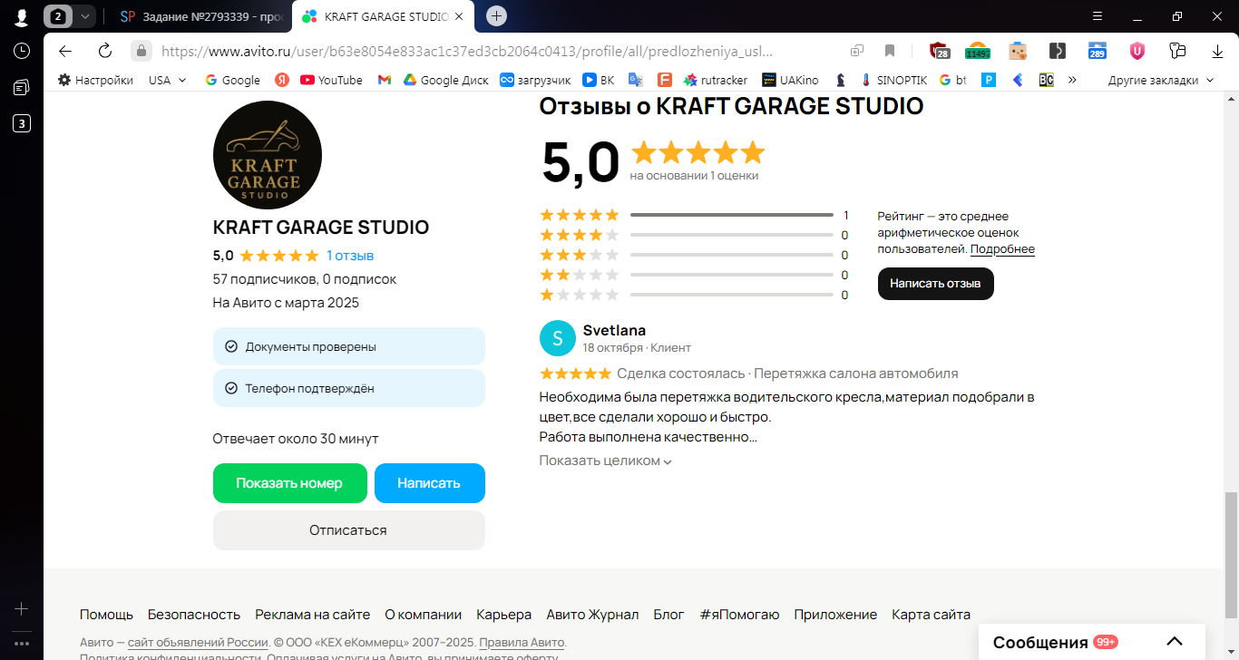The height and width of the screenshot is (660, 1239).
Task: Click the Отписаться button
Action: coord(349,530)
